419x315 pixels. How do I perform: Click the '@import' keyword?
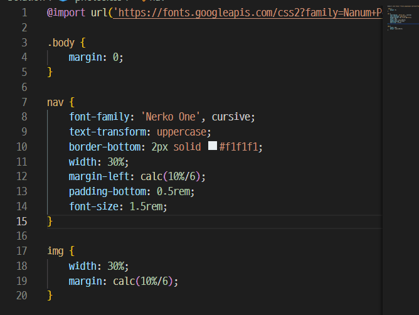pos(66,13)
